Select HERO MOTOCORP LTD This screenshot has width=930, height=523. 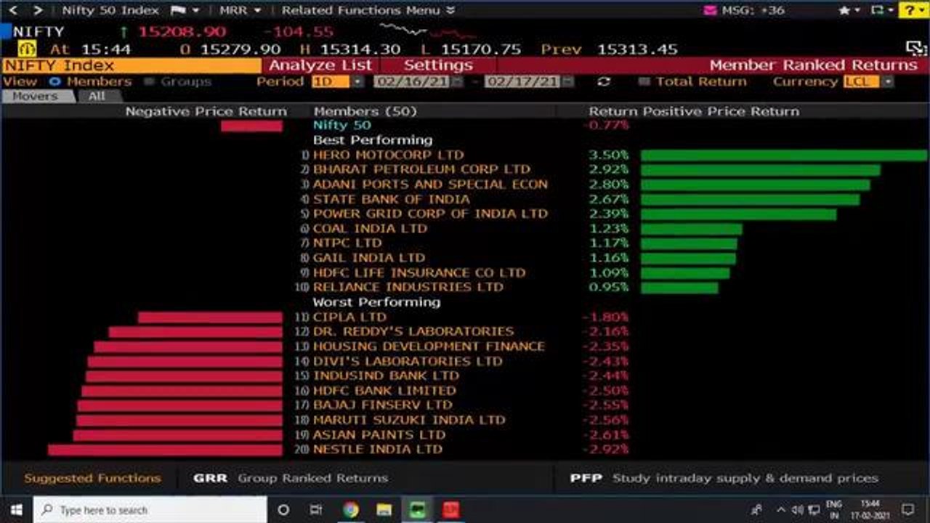point(388,155)
